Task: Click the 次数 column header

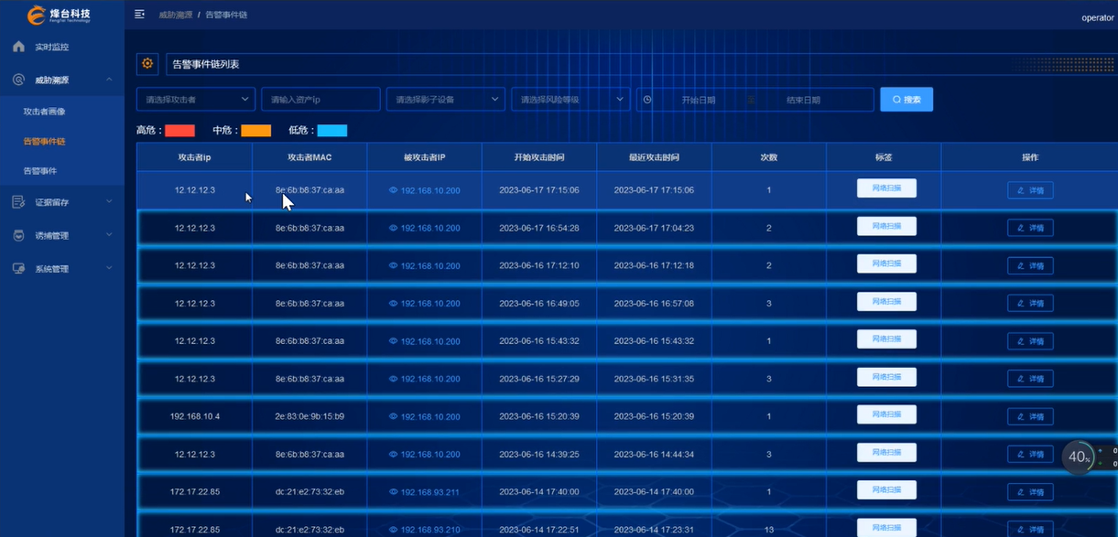Action: [x=769, y=157]
